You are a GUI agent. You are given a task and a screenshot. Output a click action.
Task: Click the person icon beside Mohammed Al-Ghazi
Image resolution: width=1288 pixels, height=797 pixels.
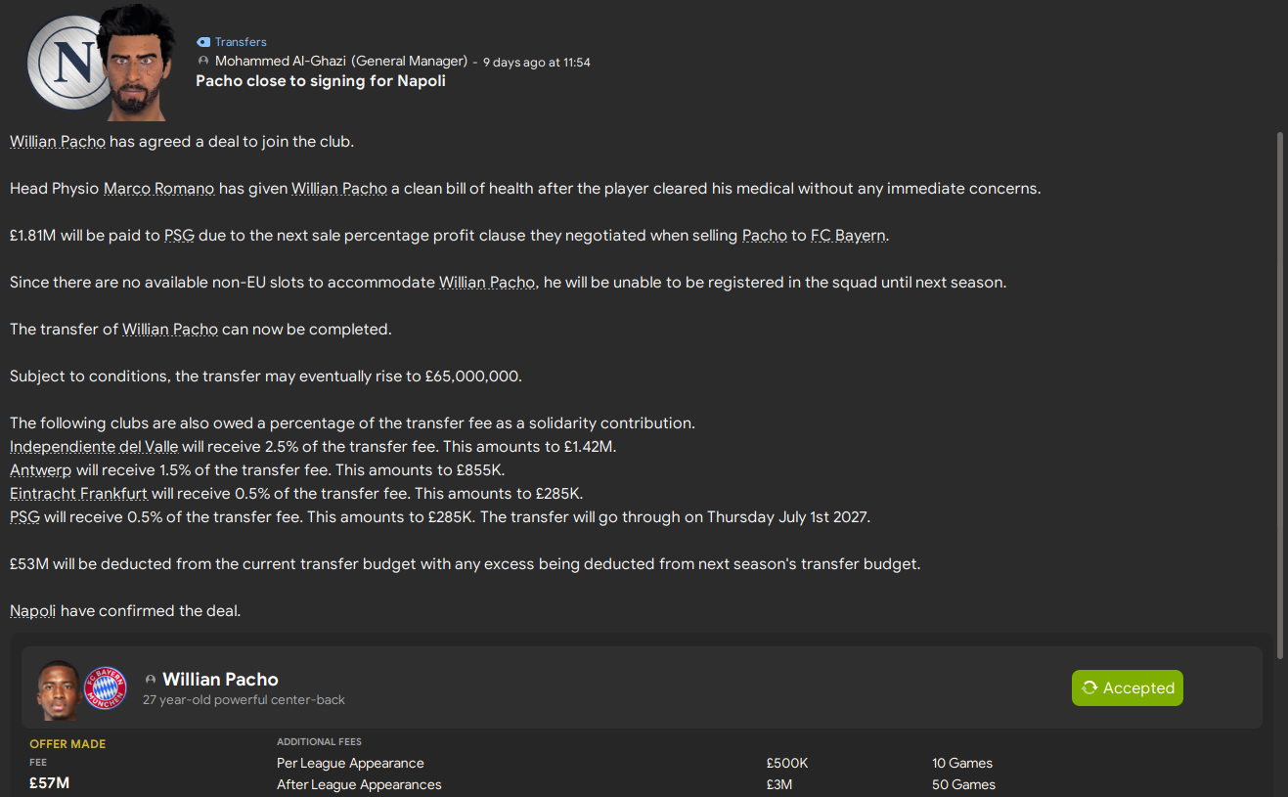click(201, 61)
